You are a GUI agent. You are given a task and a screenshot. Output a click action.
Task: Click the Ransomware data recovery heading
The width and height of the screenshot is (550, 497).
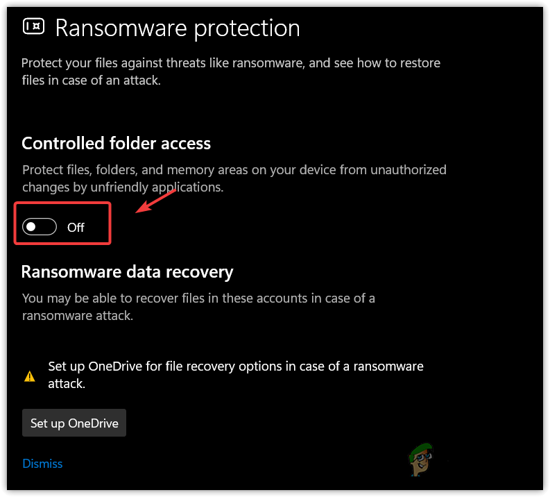128,271
